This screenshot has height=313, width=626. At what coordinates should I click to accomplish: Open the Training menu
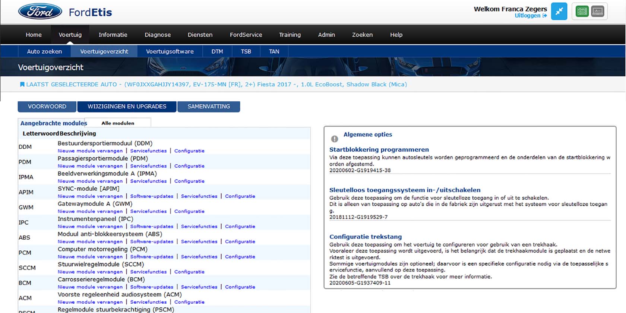pyautogui.click(x=290, y=35)
